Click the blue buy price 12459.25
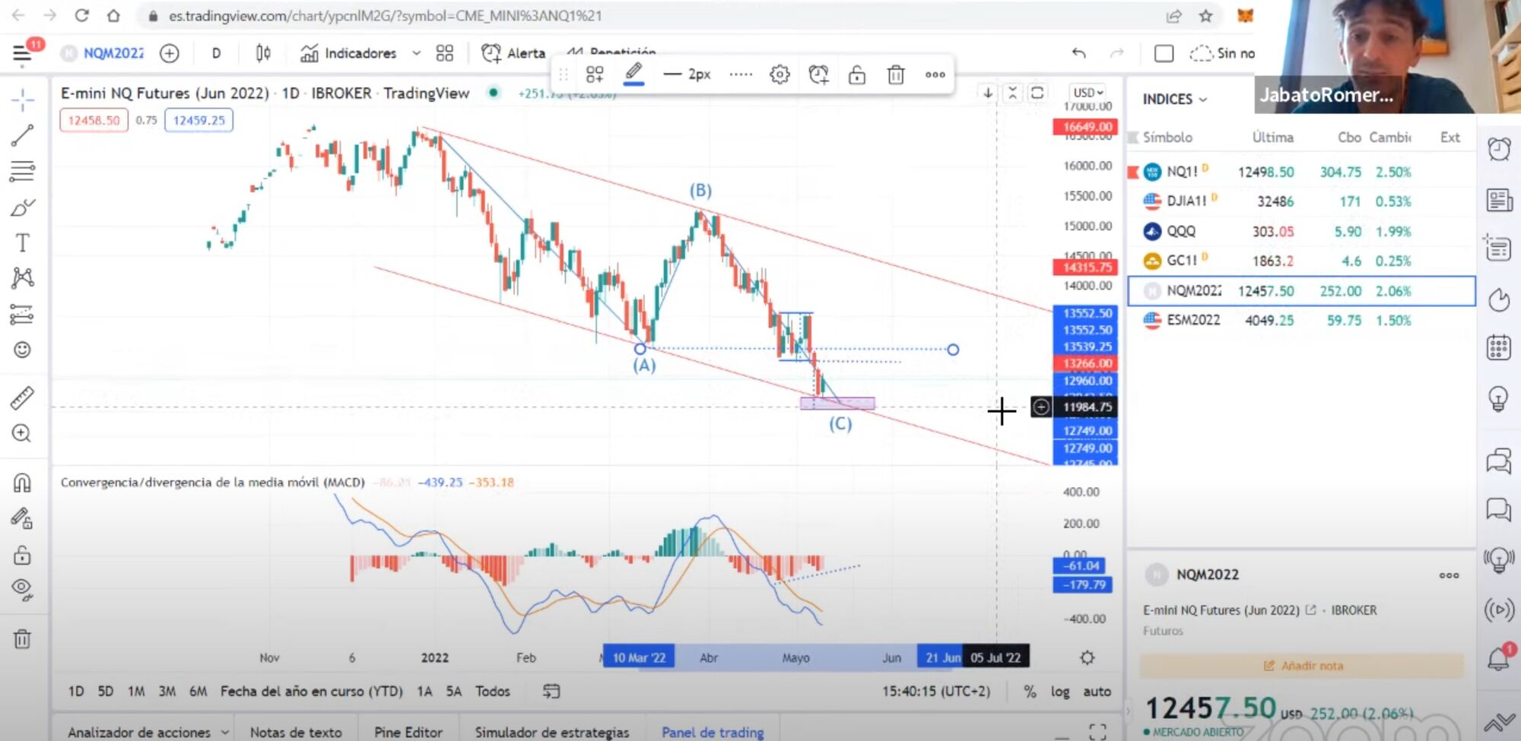 tap(199, 120)
